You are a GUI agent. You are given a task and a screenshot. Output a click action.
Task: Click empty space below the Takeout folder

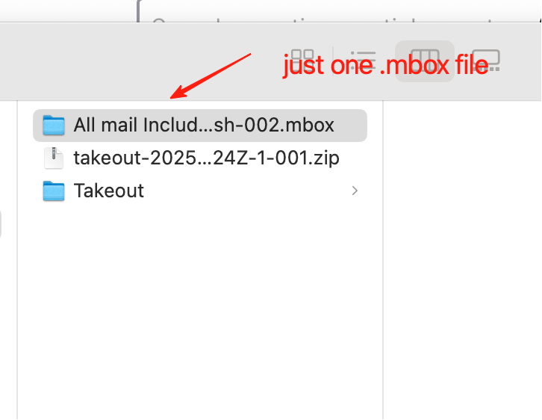pyautogui.click(x=194, y=299)
